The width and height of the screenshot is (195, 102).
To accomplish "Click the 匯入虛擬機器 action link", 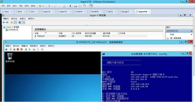I will tap(176, 38).
